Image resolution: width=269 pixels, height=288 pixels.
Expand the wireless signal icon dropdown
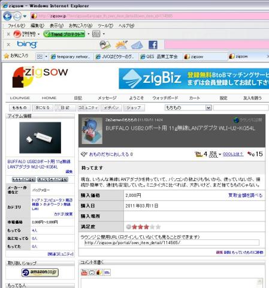104,34
